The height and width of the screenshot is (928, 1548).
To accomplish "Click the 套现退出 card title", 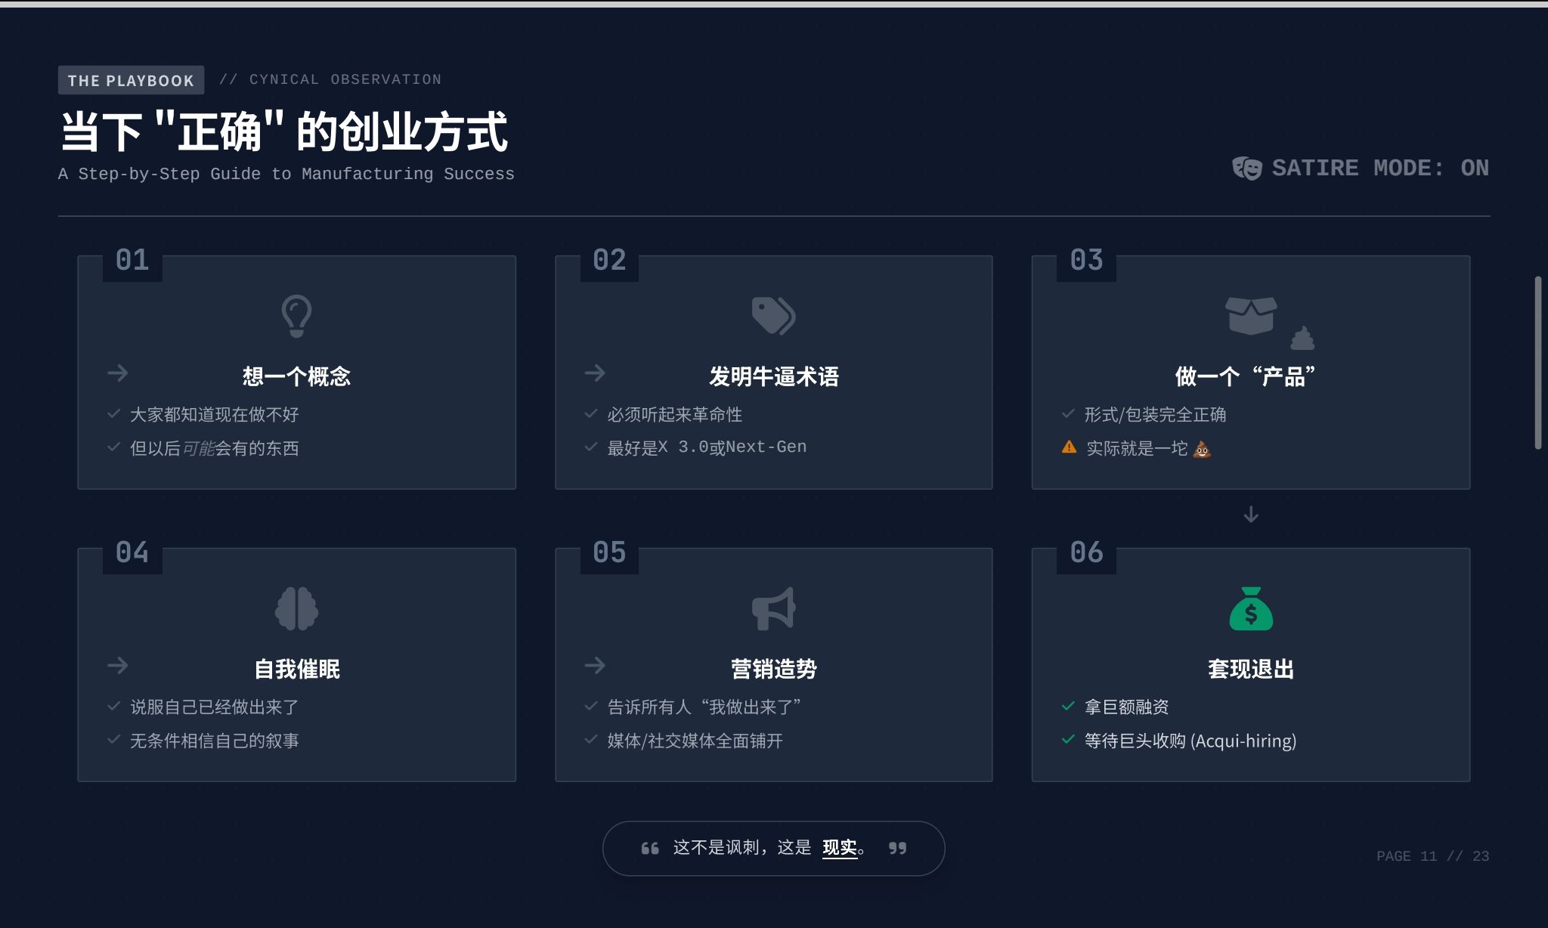I will pos(1251,669).
